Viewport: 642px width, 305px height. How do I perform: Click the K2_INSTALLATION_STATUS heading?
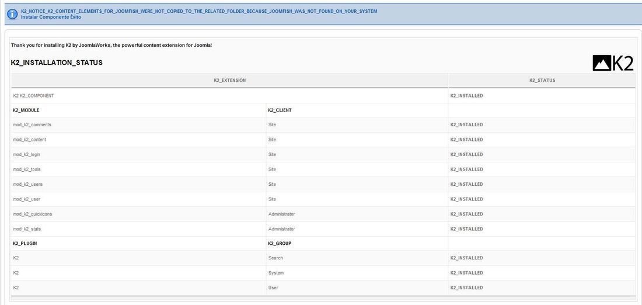(57, 63)
